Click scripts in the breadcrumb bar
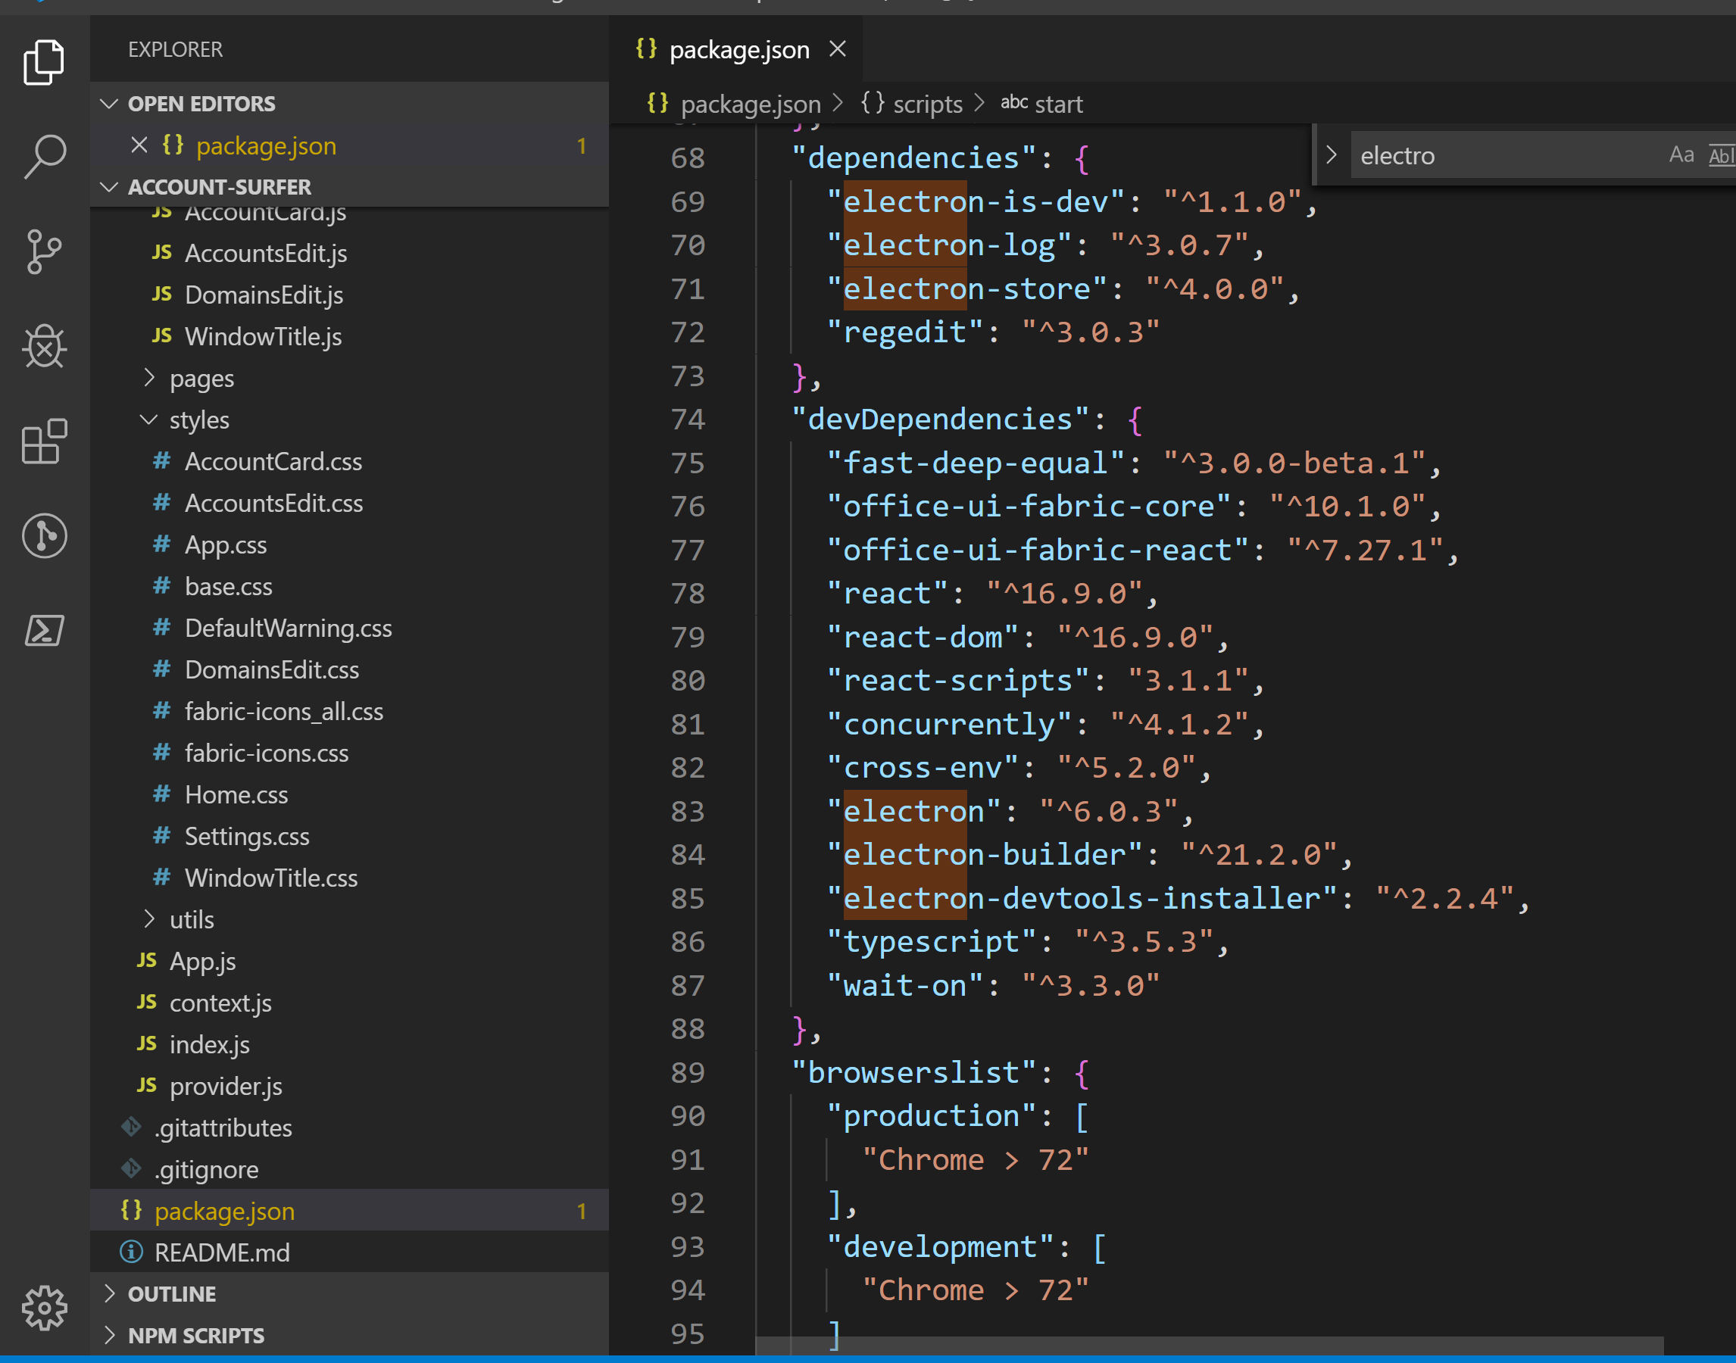 [x=926, y=104]
